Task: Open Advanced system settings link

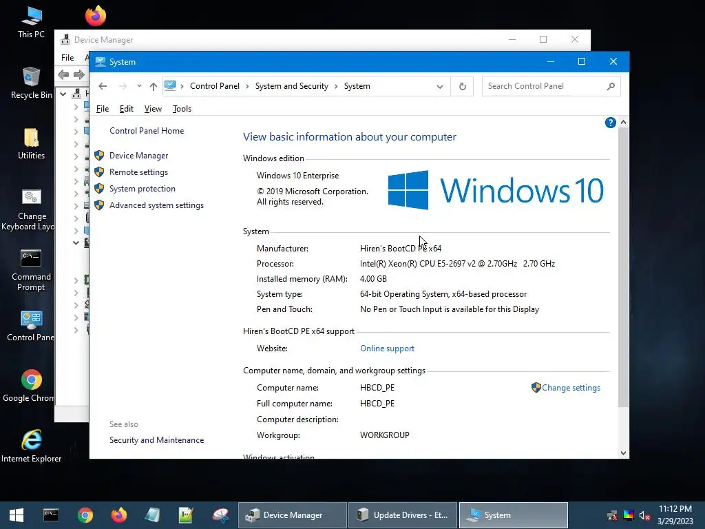Action: click(156, 205)
